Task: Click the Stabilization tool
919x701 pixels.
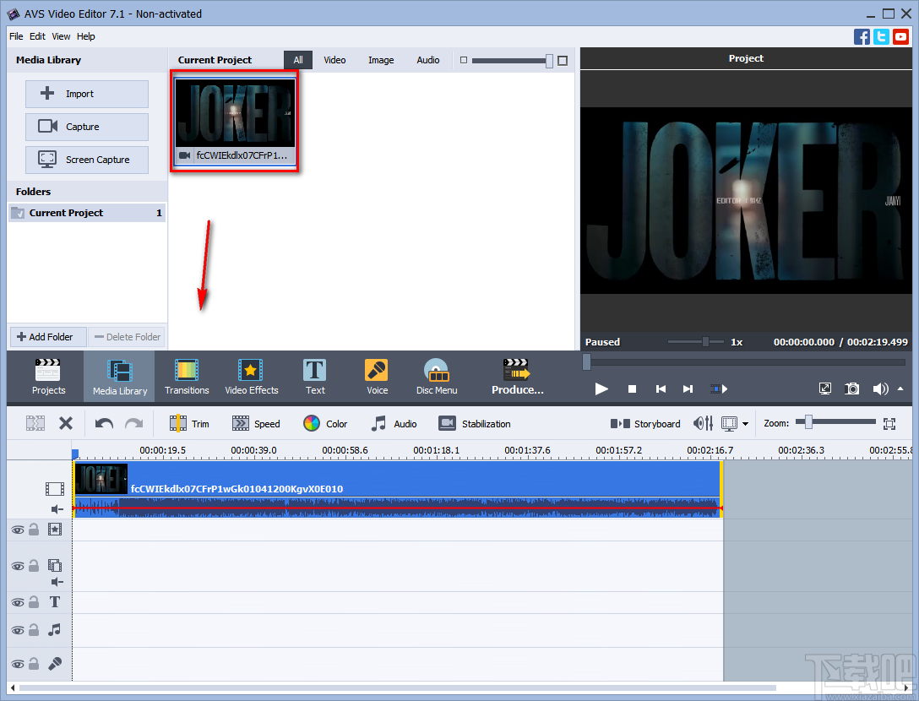Action: click(x=475, y=423)
